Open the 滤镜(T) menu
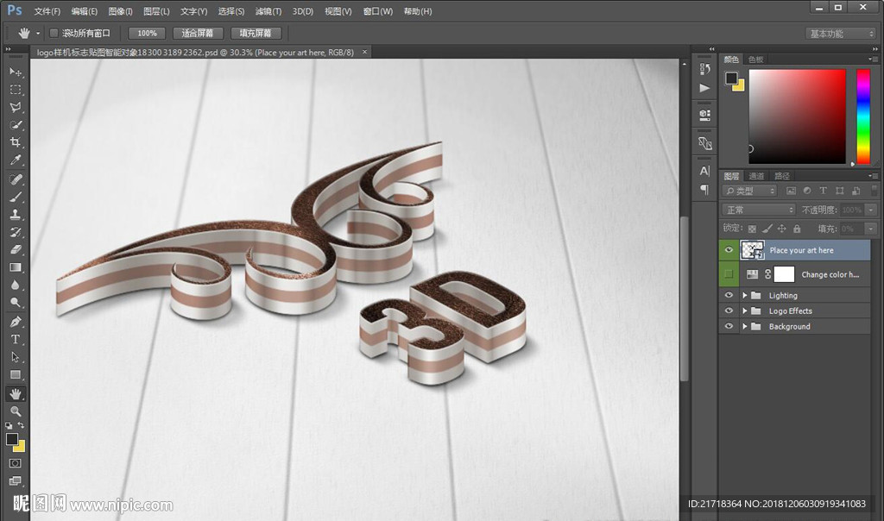This screenshot has width=884, height=521. coord(268,11)
